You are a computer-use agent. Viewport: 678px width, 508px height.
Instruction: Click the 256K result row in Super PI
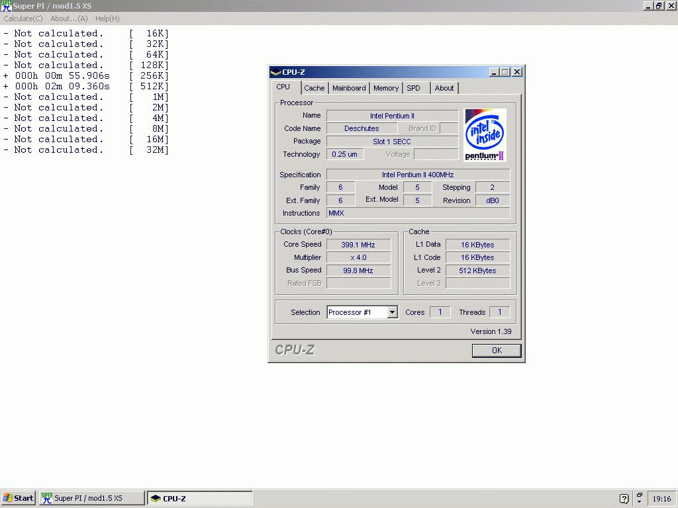pyautogui.click(x=85, y=75)
